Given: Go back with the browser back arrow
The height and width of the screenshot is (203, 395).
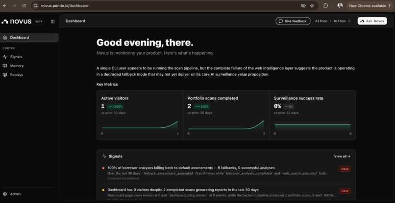Looking at the screenshot, I should 4,5.
